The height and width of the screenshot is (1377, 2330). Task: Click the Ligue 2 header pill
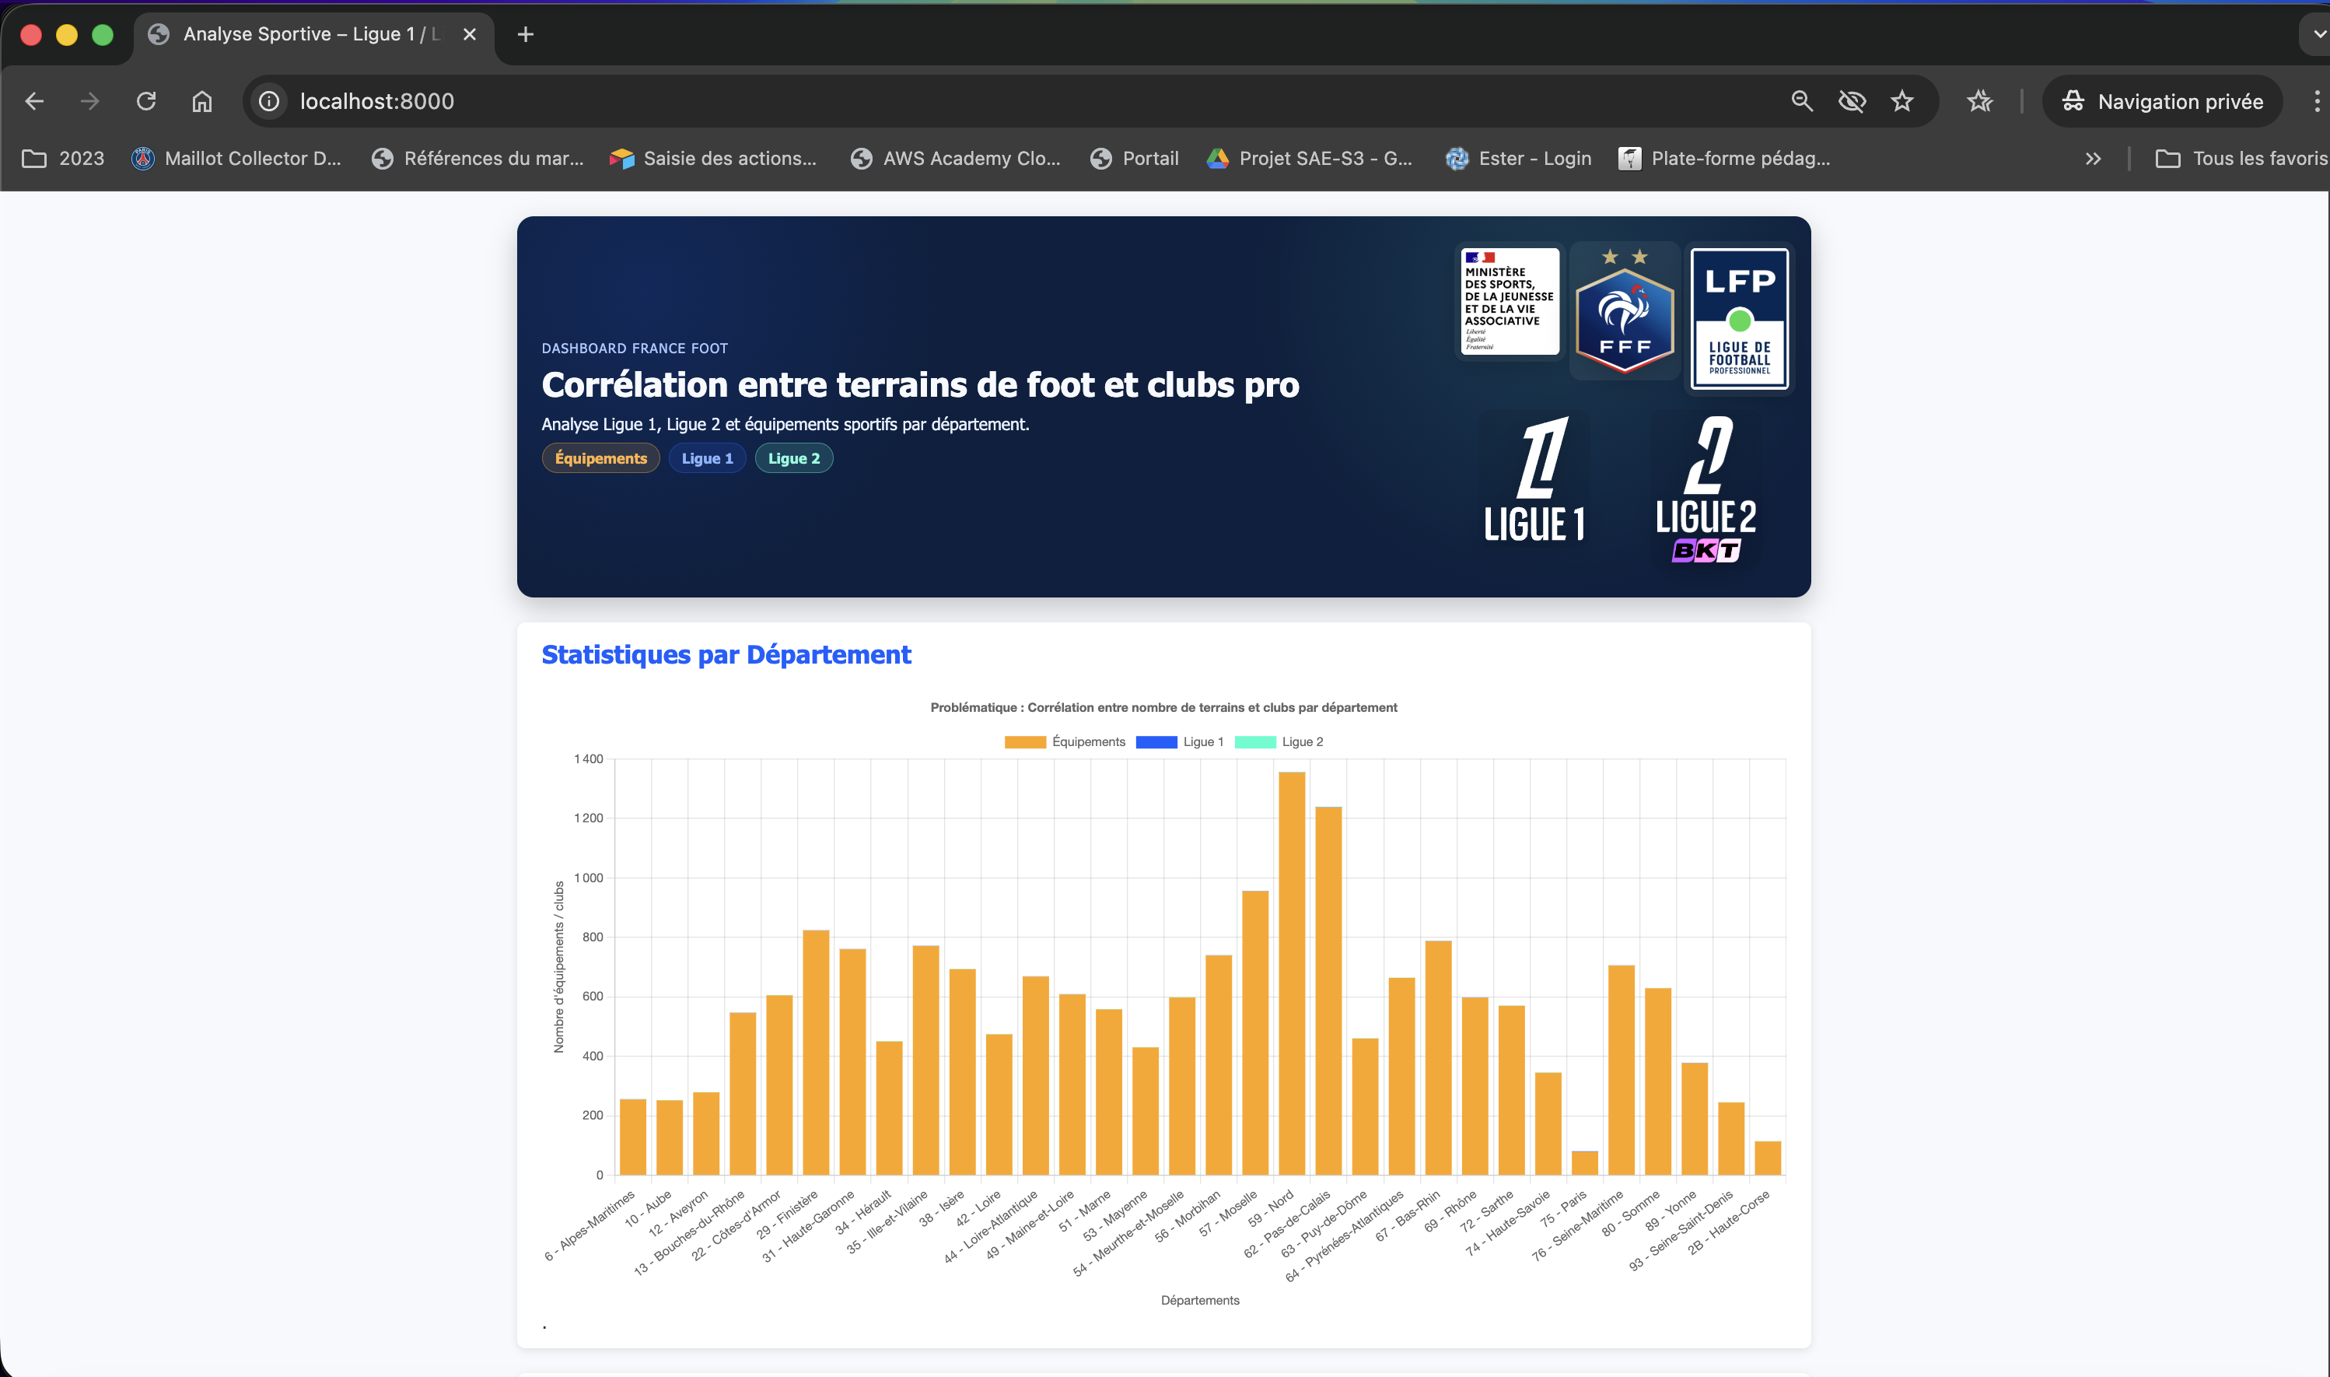(793, 458)
